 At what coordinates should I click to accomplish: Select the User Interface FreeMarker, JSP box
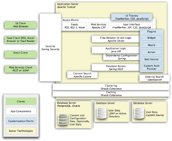click(x=132, y=26)
